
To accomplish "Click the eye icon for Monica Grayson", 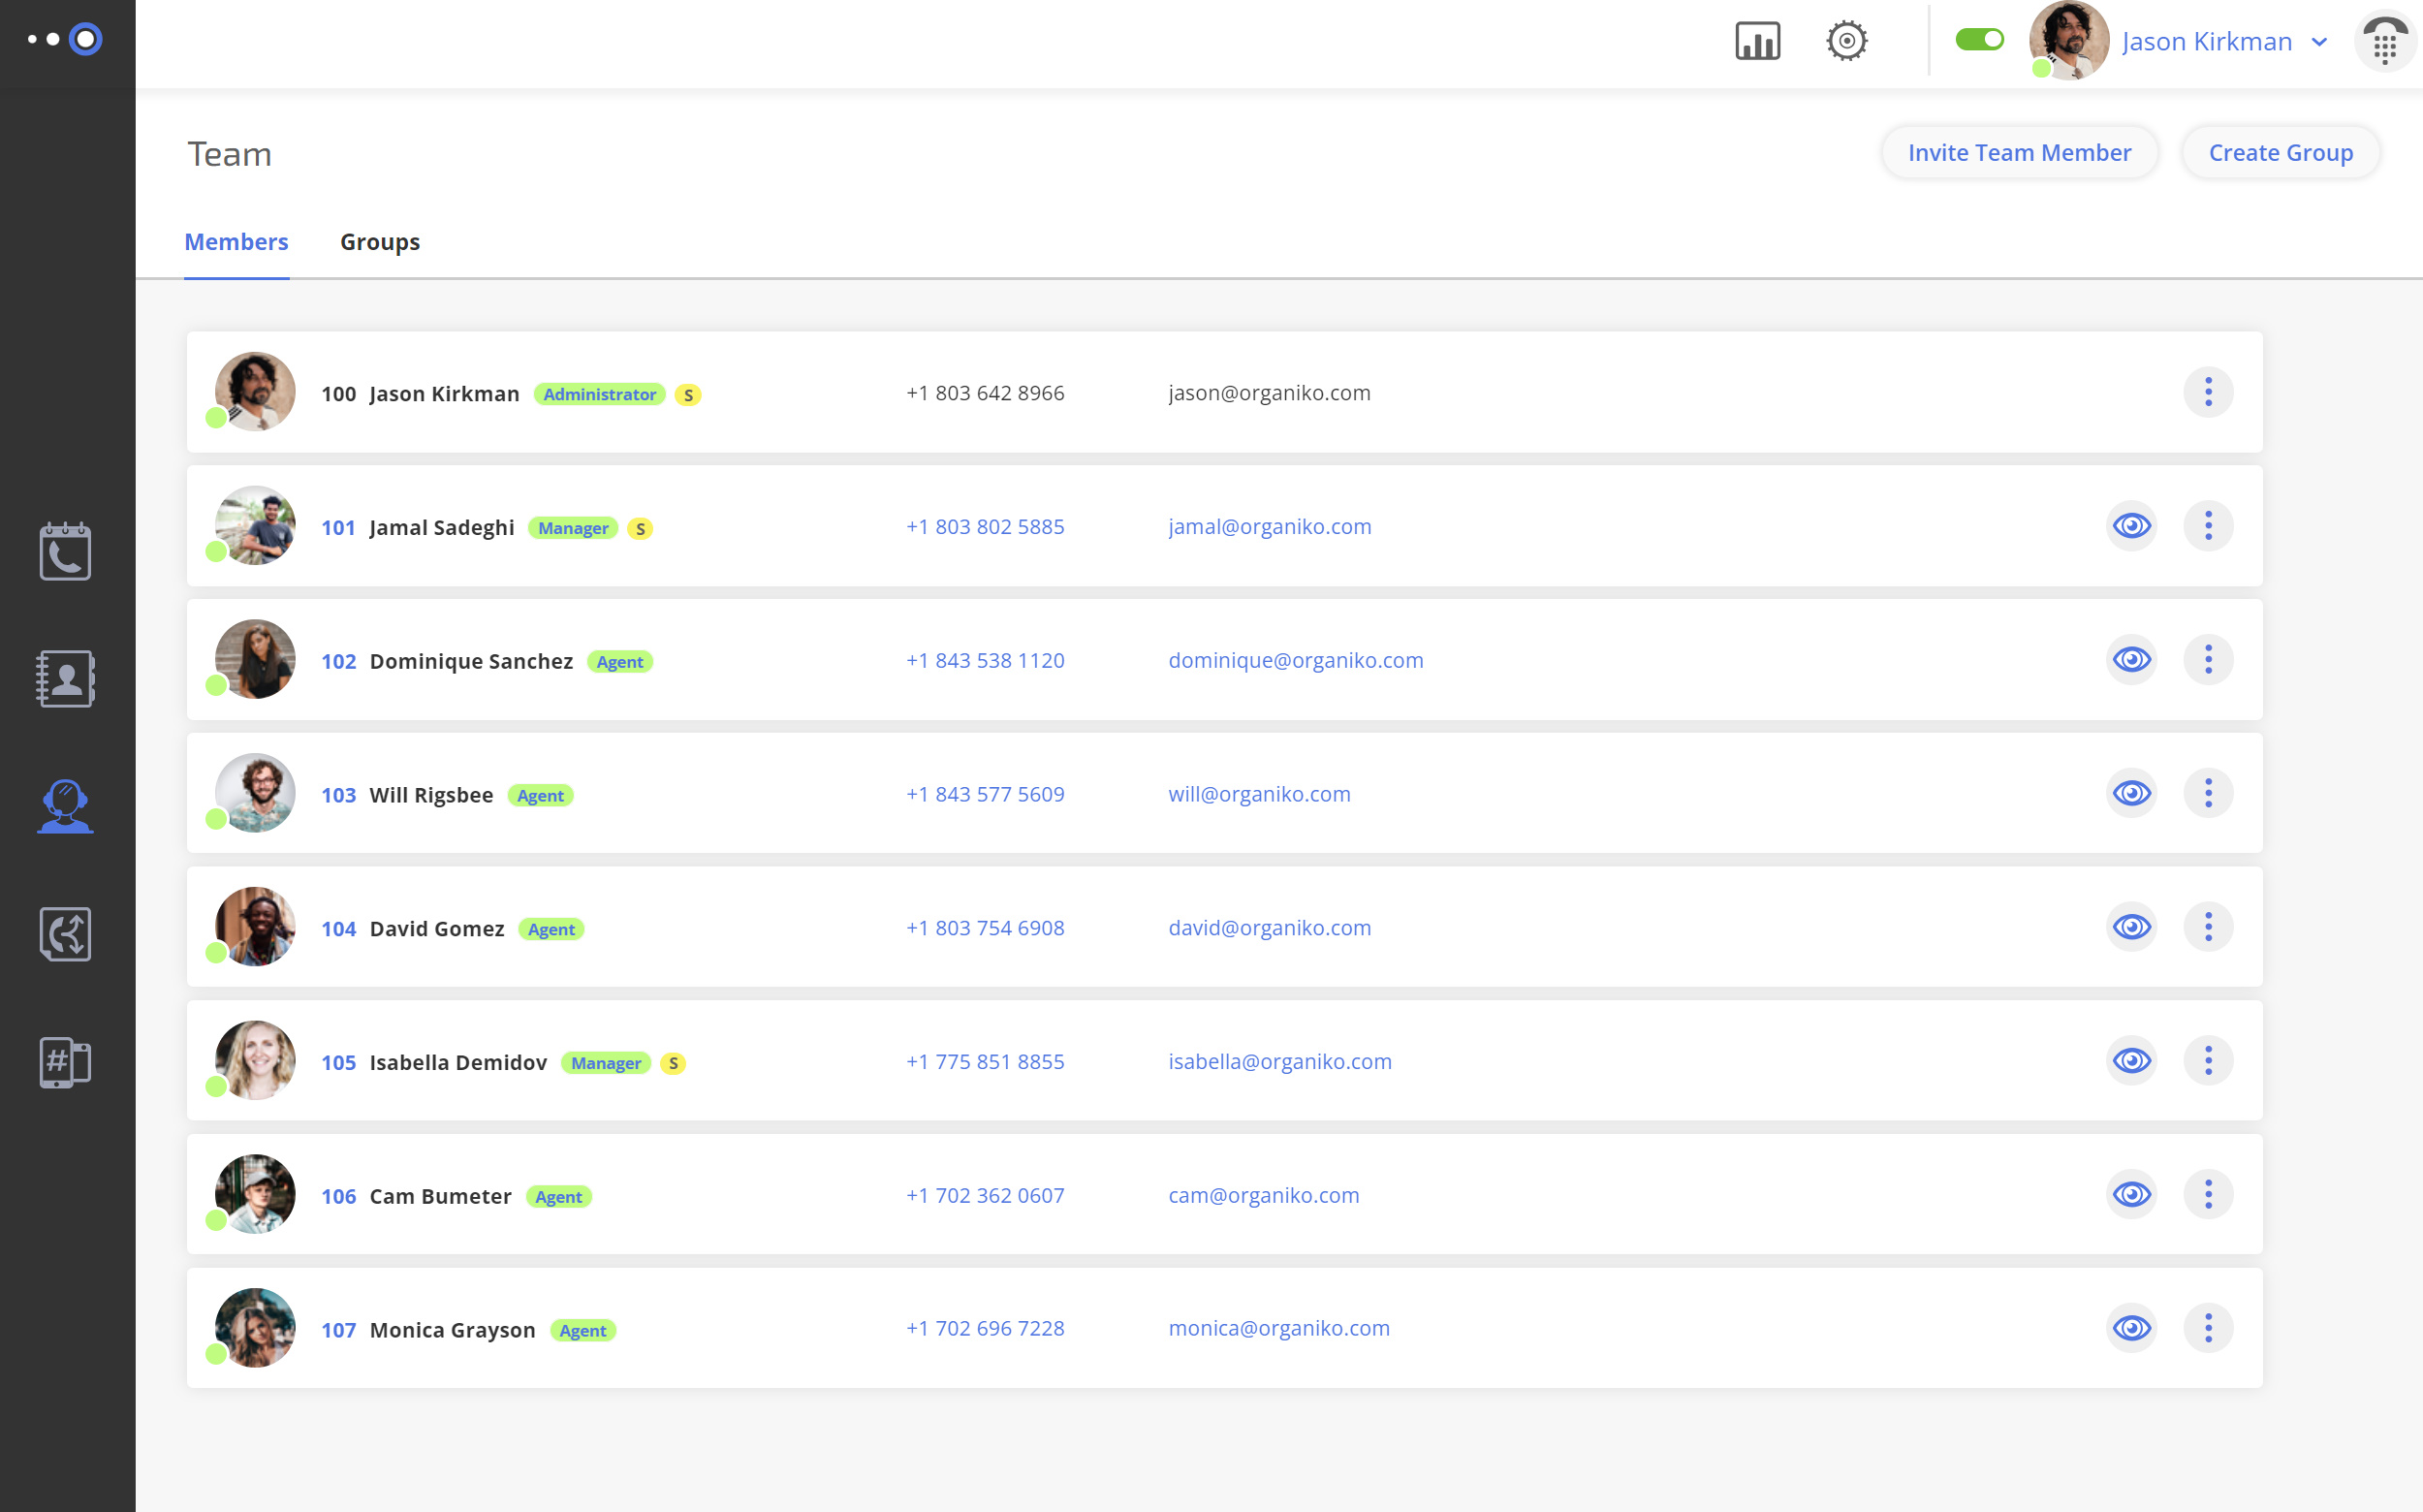I will pyautogui.click(x=2130, y=1328).
